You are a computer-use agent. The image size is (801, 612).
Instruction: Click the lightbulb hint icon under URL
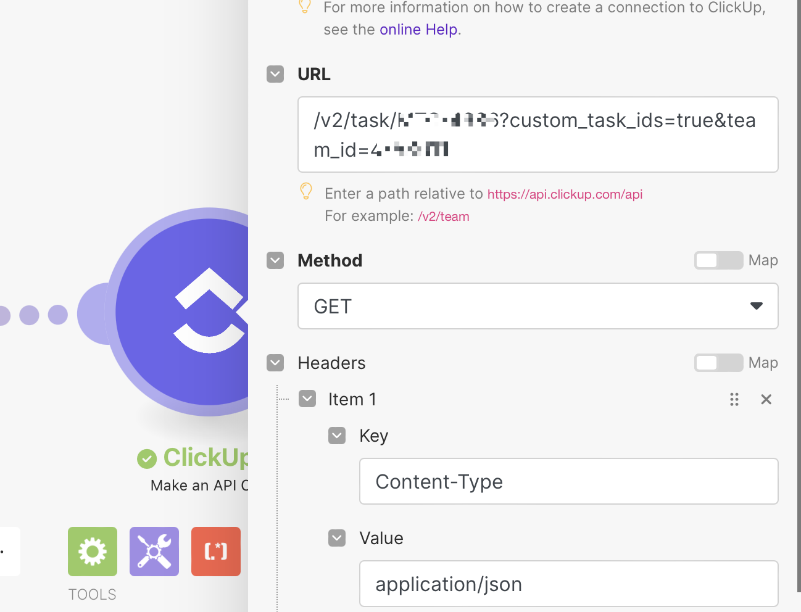click(306, 192)
